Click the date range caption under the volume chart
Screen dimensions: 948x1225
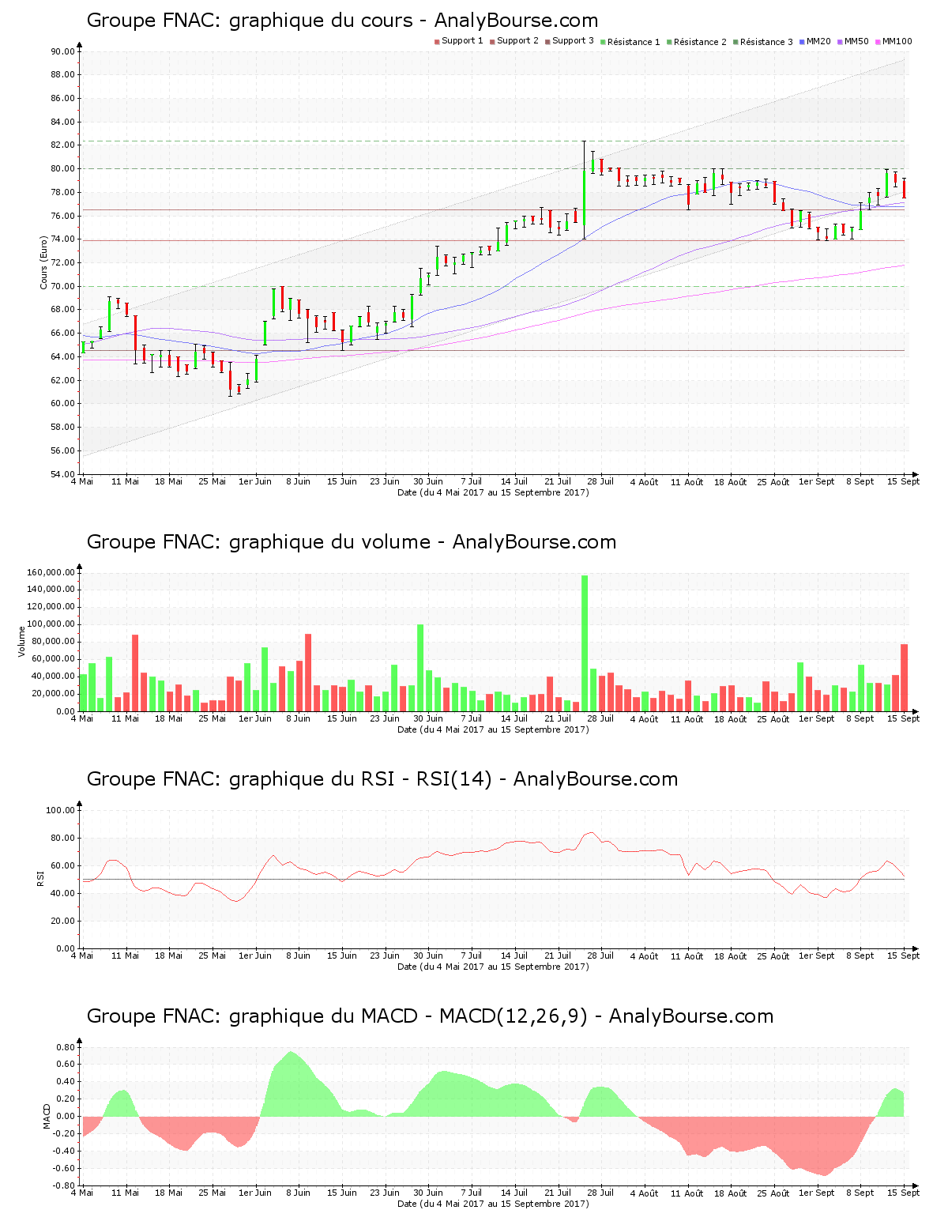[x=493, y=729]
